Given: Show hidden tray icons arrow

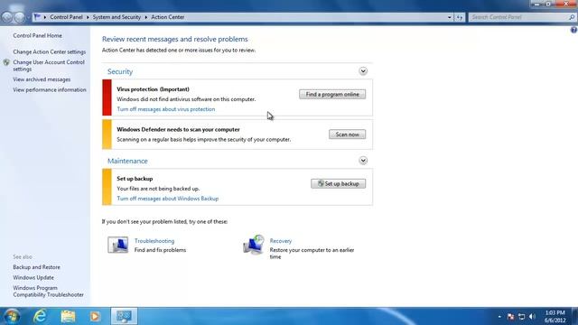Looking at the screenshot, I should (x=499, y=317).
